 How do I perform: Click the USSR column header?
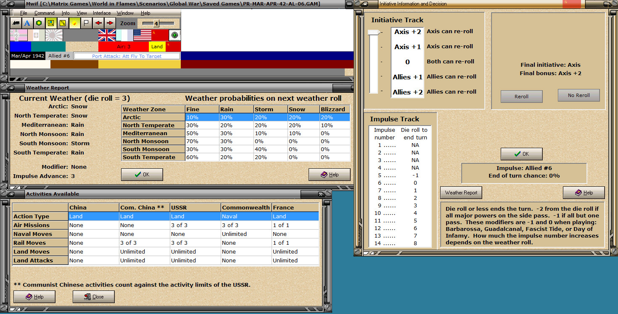click(x=195, y=207)
